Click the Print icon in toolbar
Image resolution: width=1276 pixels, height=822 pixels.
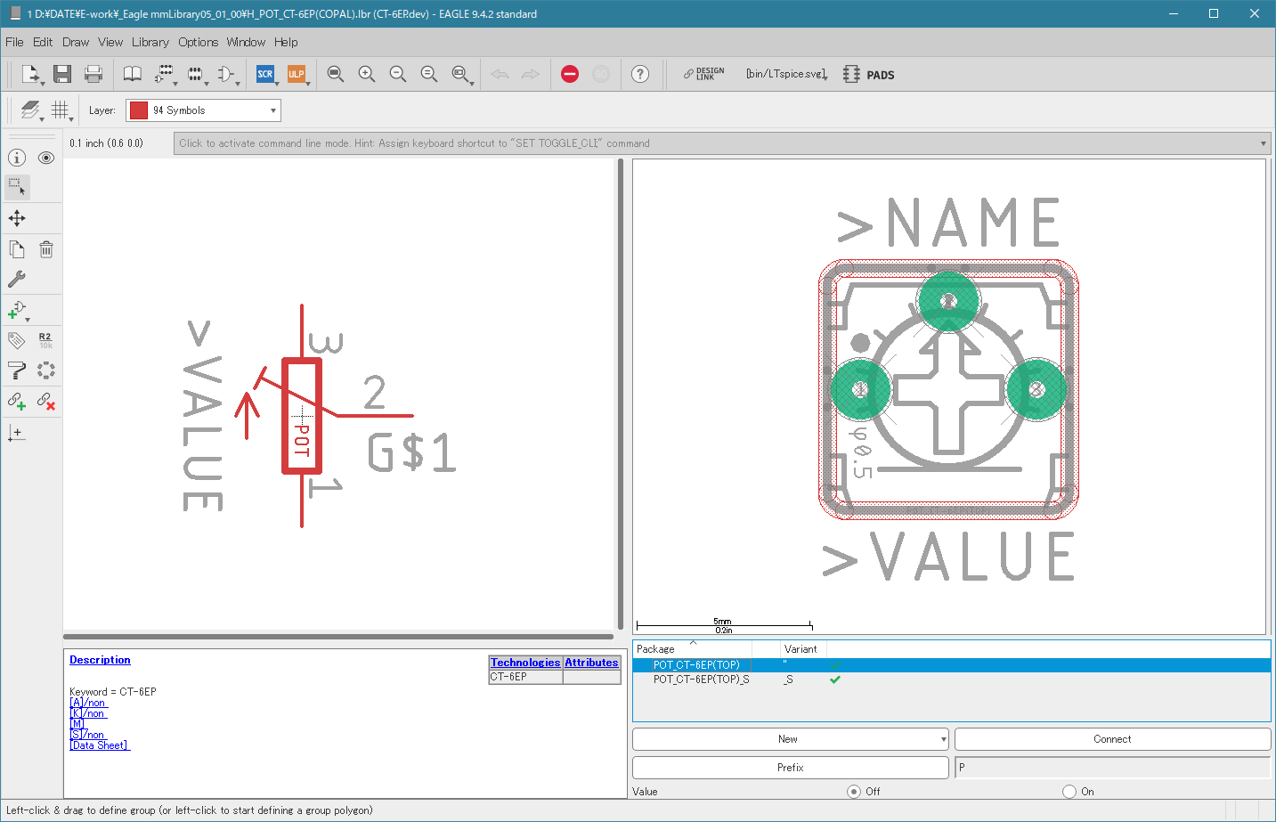coord(93,74)
